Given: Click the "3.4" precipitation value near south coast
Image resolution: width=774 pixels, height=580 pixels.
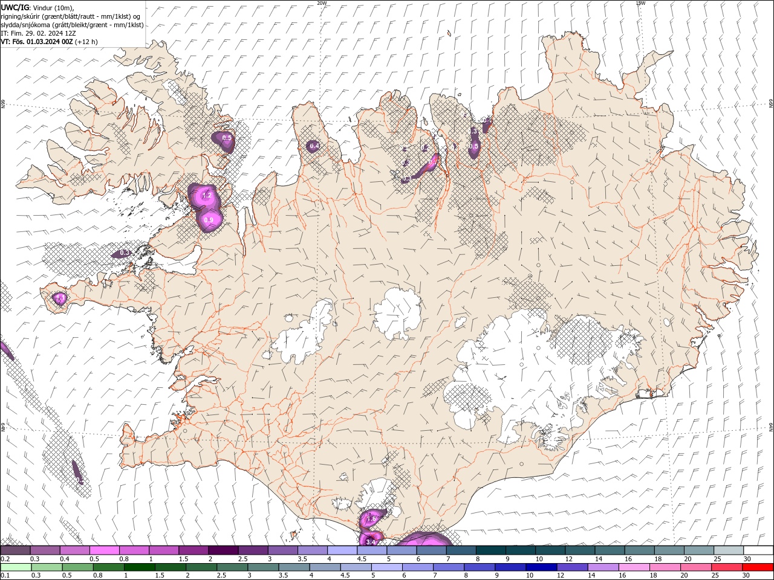Looking at the screenshot, I should (x=371, y=542).
